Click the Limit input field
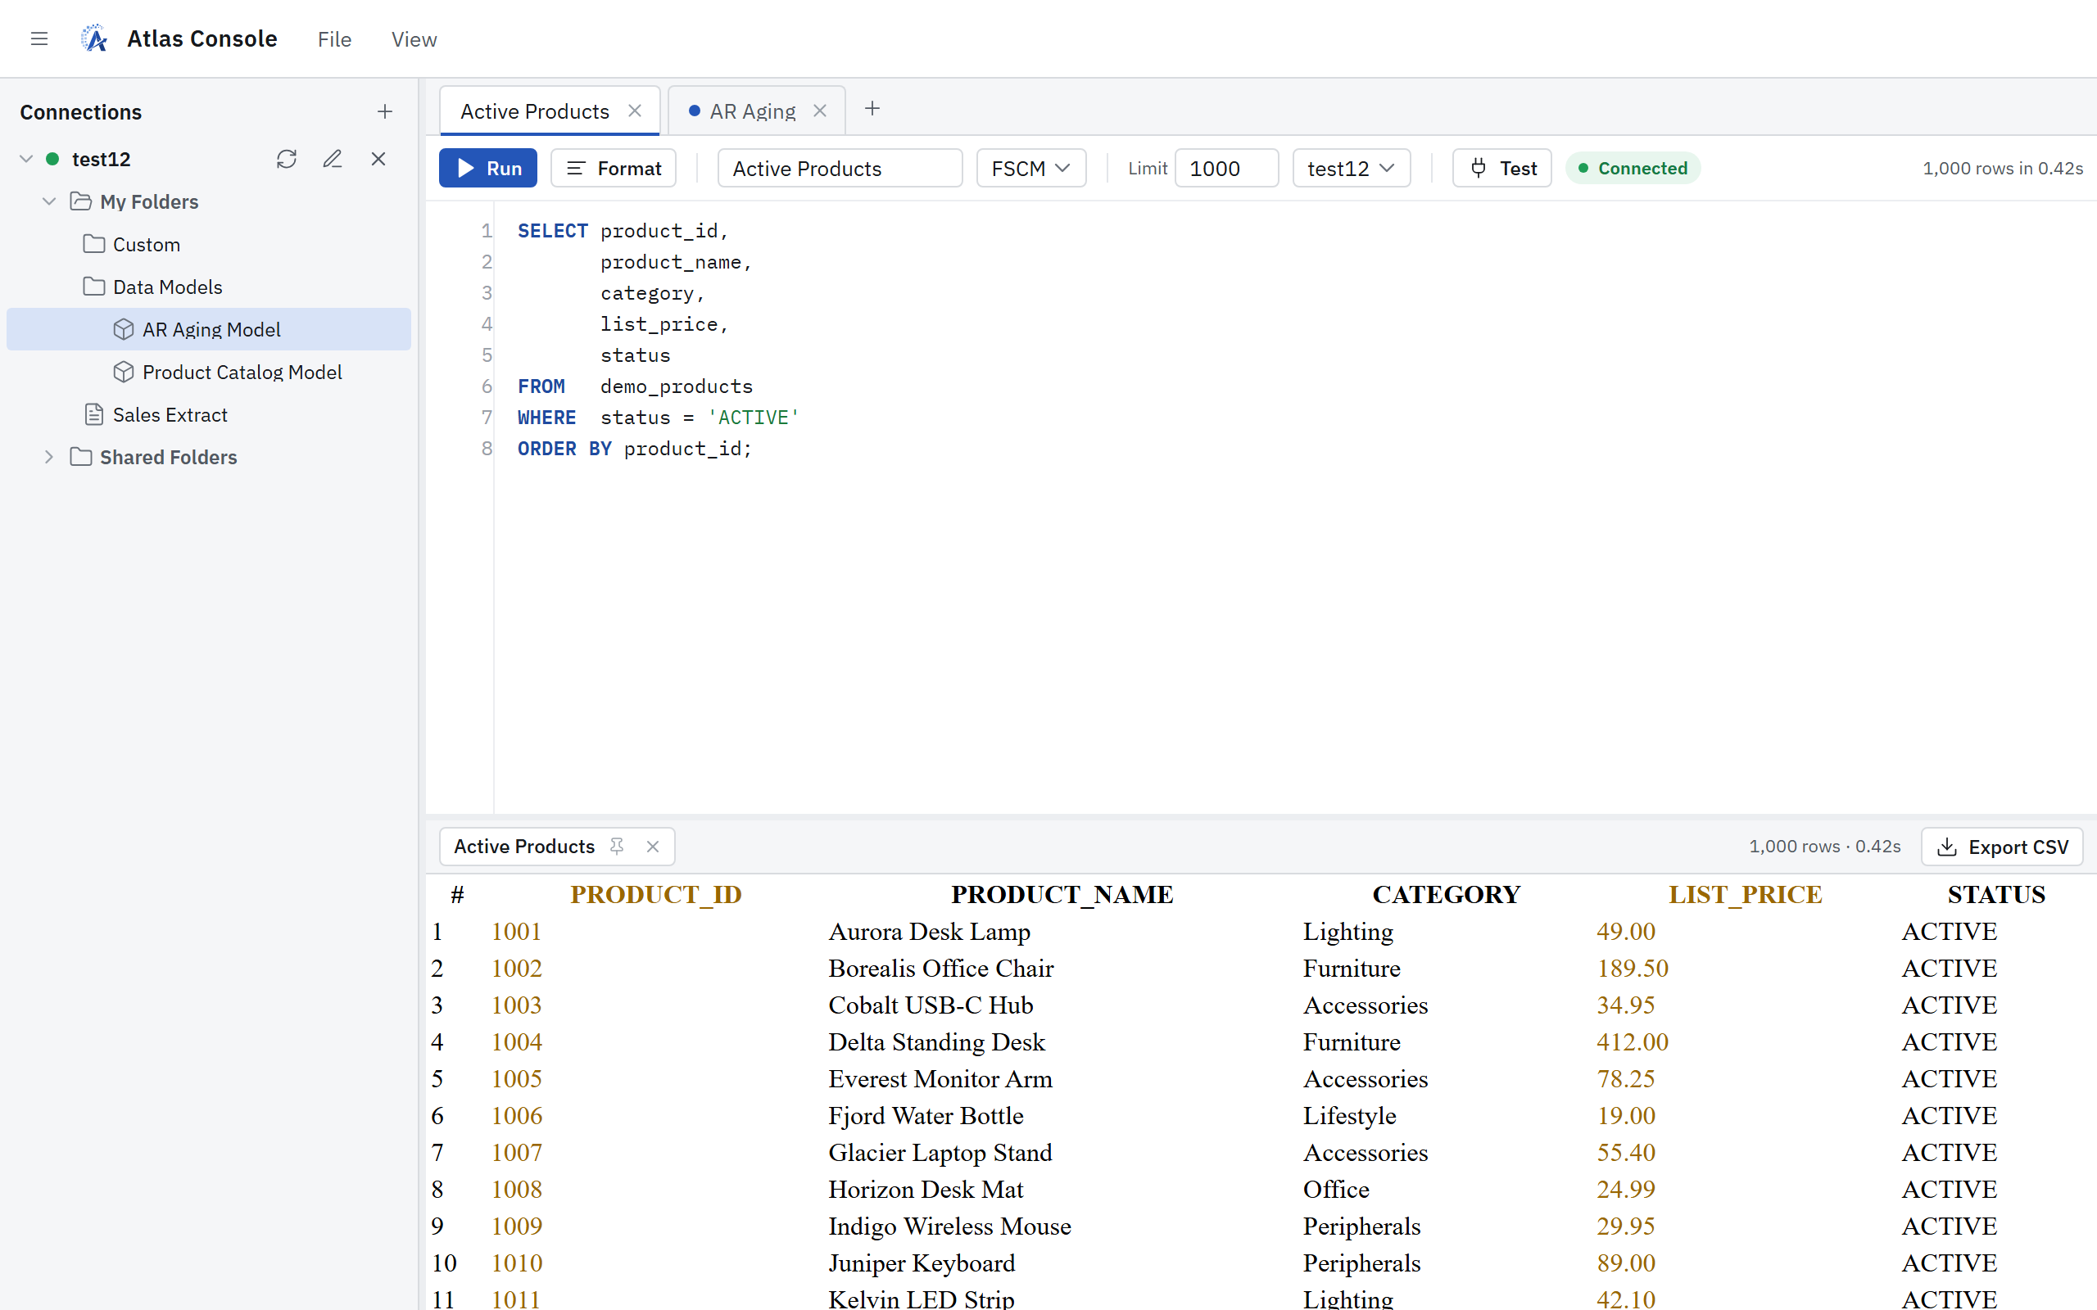 (x=1226, y=168)
